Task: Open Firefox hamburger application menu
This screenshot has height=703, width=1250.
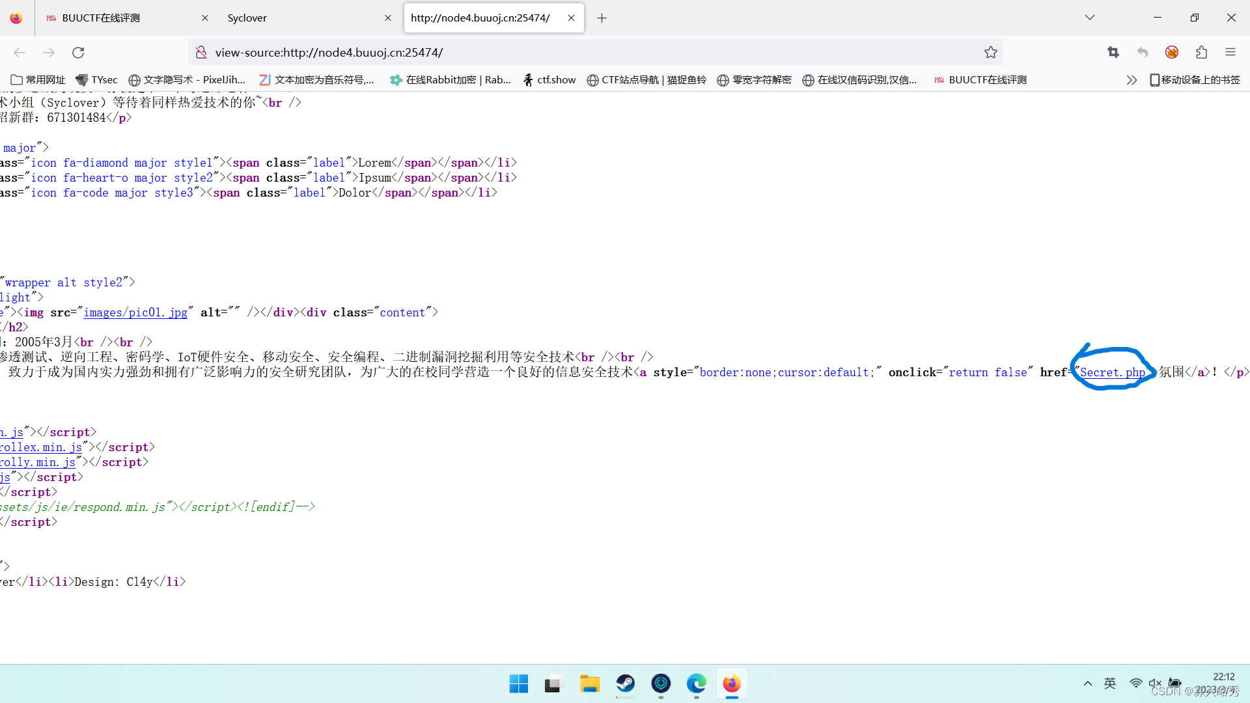Action: click(1230, 52)
